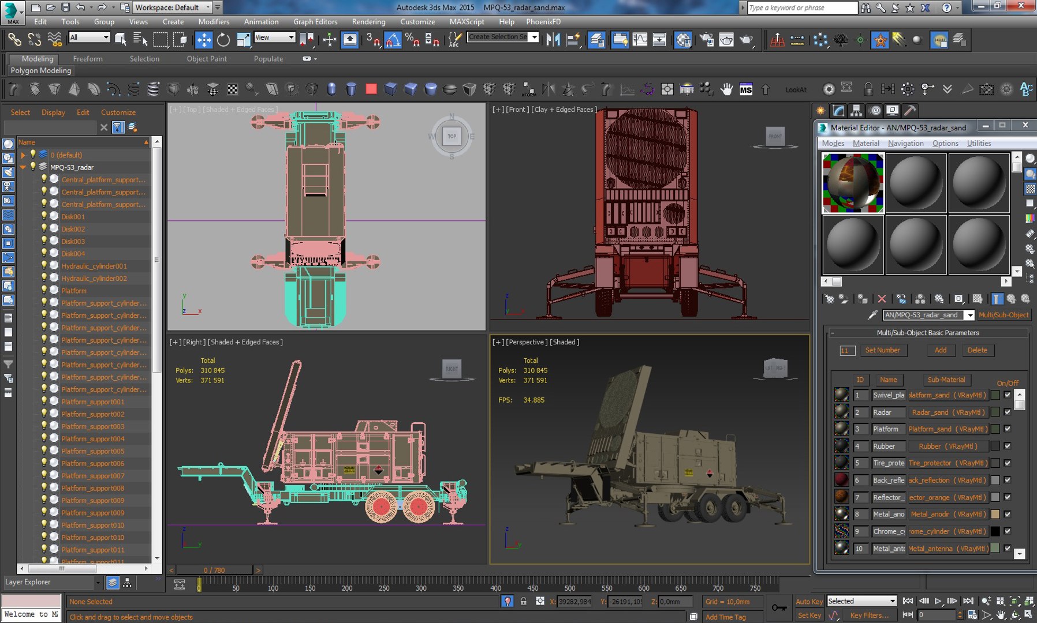The image size is (1037, 623).
Task: Toggle the Angle Snap tool
Action: [393, 40]
